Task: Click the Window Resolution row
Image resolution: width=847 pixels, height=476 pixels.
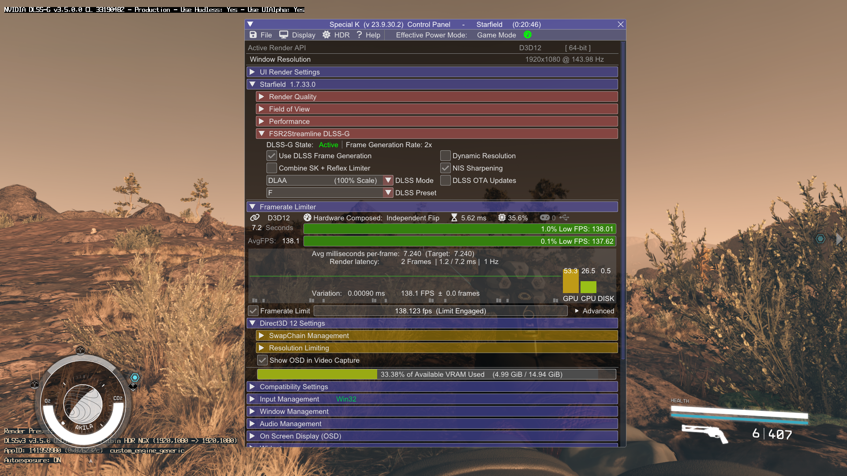Action: (x=432, y=59)
